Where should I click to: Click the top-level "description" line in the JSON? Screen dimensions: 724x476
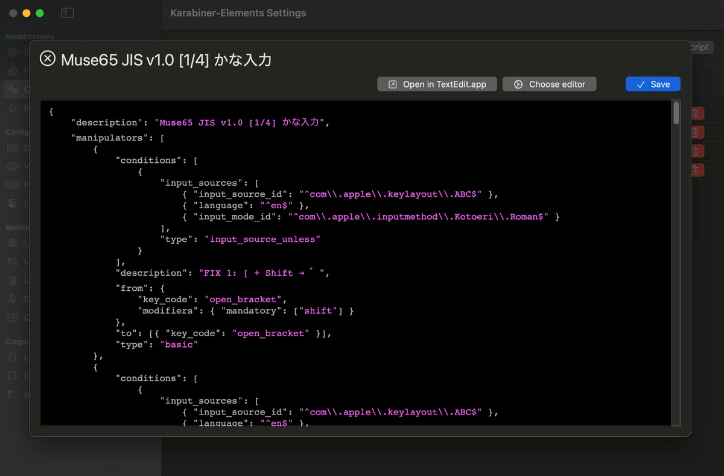[x=201, y=122]
